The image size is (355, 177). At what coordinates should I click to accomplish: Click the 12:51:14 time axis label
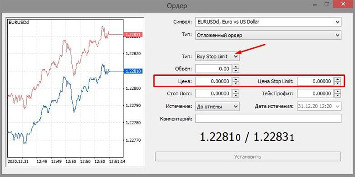pos(117,161)
